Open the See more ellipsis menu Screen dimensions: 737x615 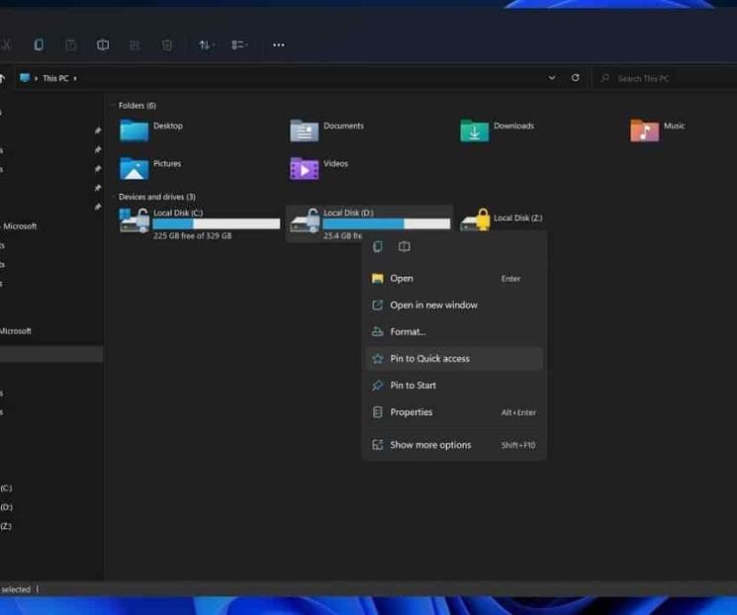pyautogui.click(x=279, y=44)
